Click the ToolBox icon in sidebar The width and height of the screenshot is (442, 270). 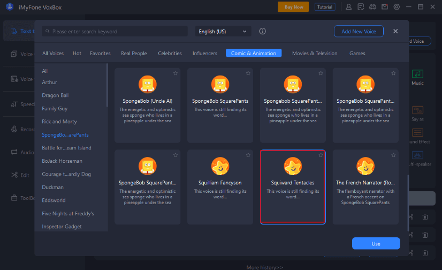tap(14, 198)
